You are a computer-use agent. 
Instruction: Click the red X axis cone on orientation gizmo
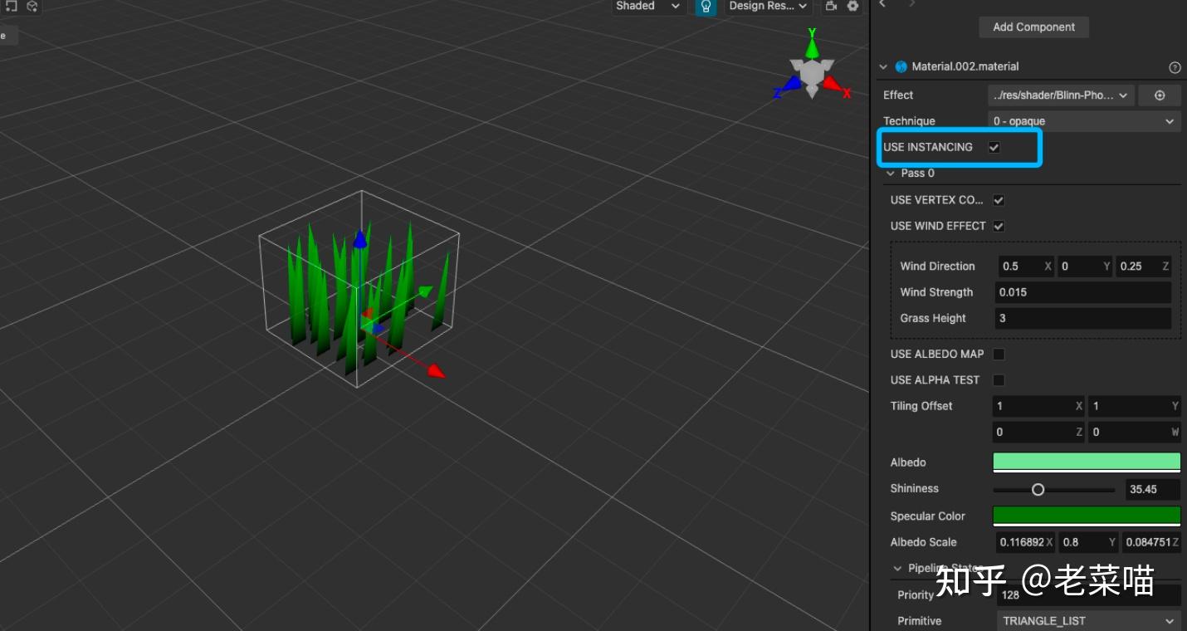833,83
